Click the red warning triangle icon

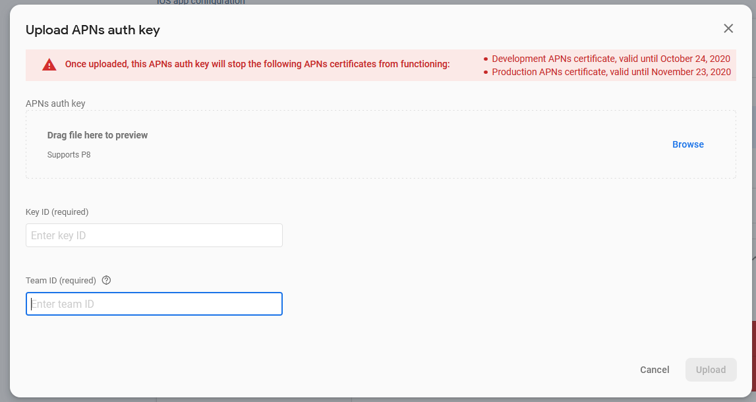(x=49, y=65)
